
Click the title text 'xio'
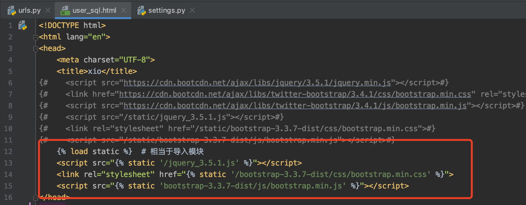95,71
